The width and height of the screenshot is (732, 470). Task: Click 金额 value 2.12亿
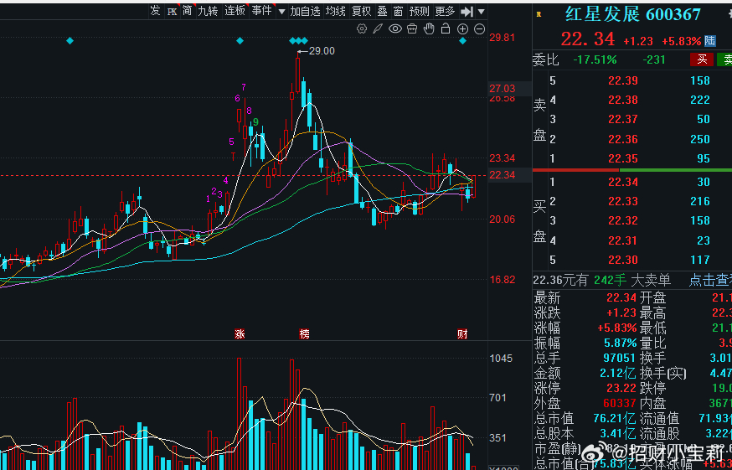coord(618,374)
